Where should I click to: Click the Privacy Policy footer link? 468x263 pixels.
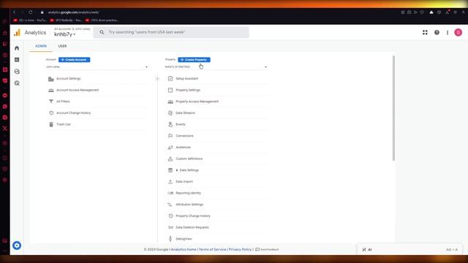pos(241,249)
